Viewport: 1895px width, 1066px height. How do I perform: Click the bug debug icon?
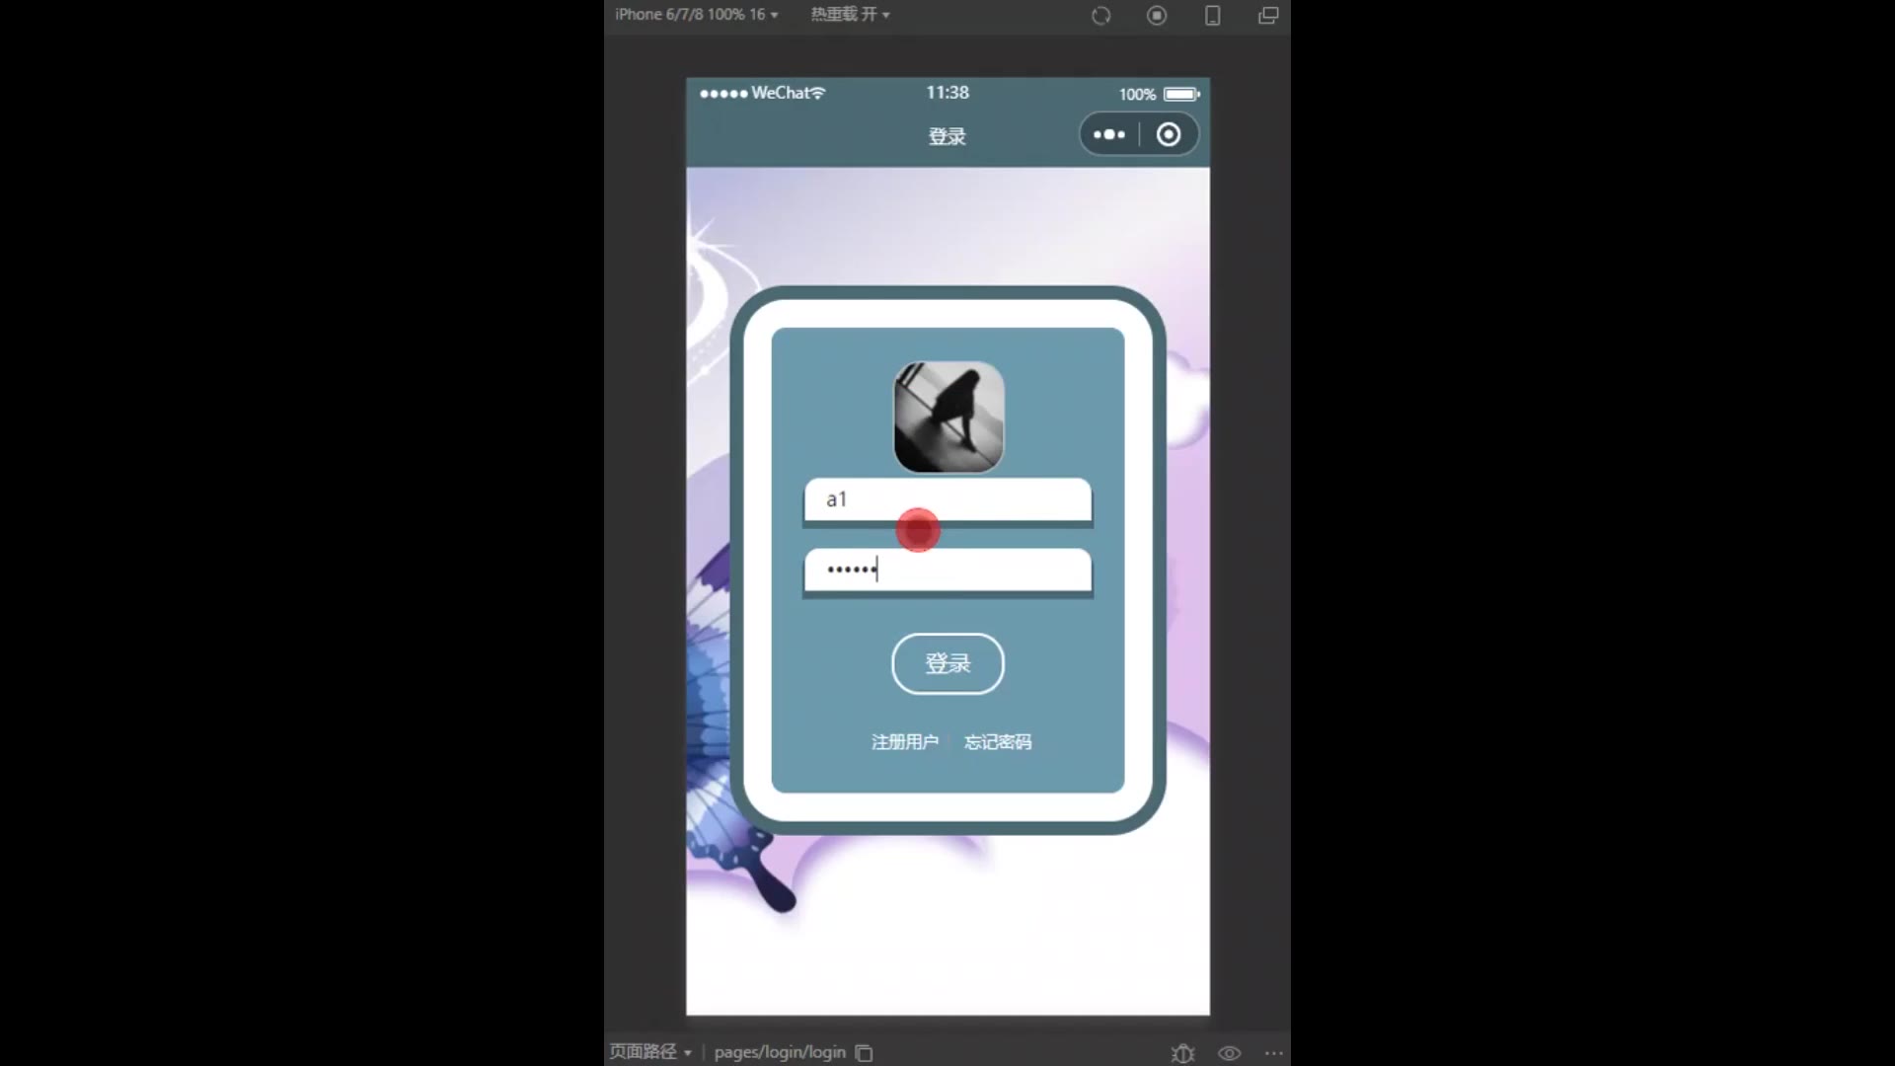(1182, 1053)
